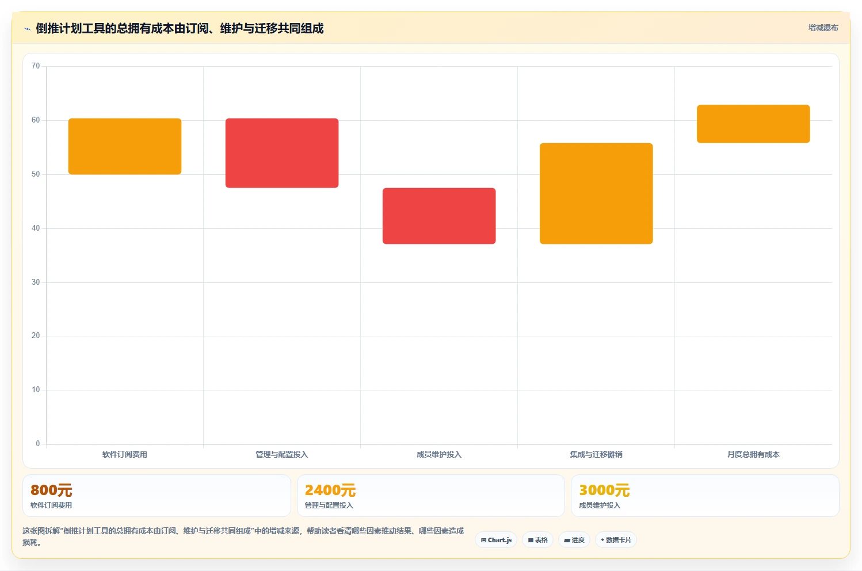Click the orange 月度总拥有成本 bar
Screen dimensions: 862x571
click(753, 124)
